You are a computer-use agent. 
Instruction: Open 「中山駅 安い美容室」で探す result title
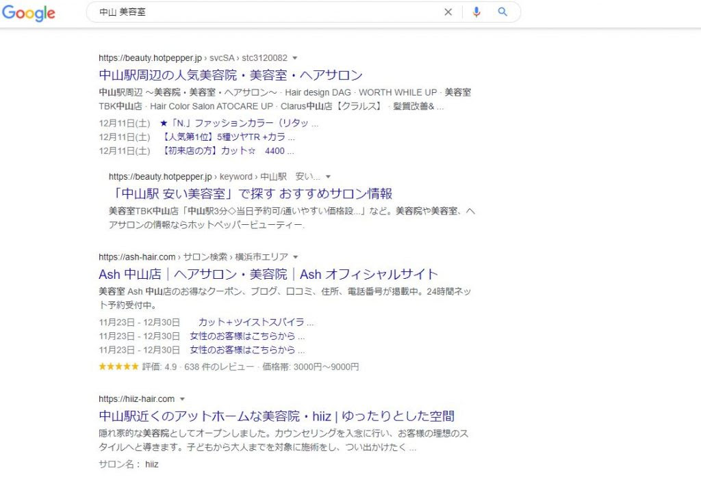point(251,194)
